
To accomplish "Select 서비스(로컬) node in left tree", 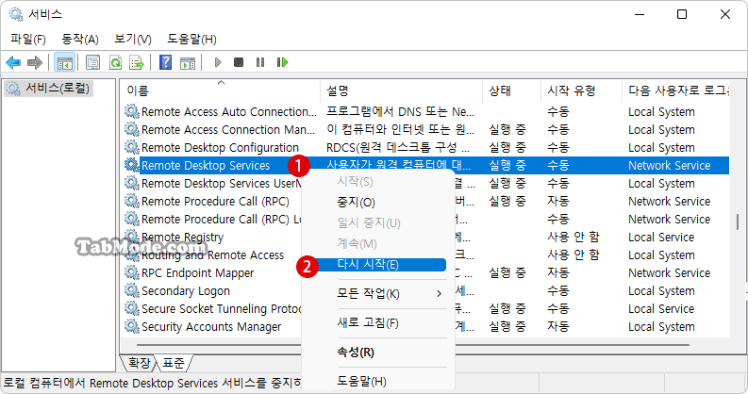I will coord(48,89).
